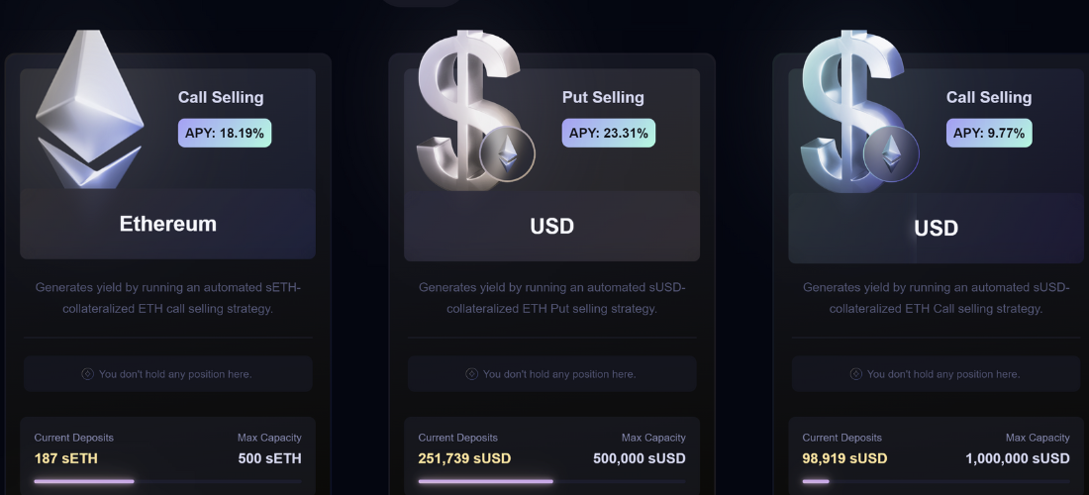Click the 98,919 sUSD deposits progress bar
1089x495 pixels.
936,481
